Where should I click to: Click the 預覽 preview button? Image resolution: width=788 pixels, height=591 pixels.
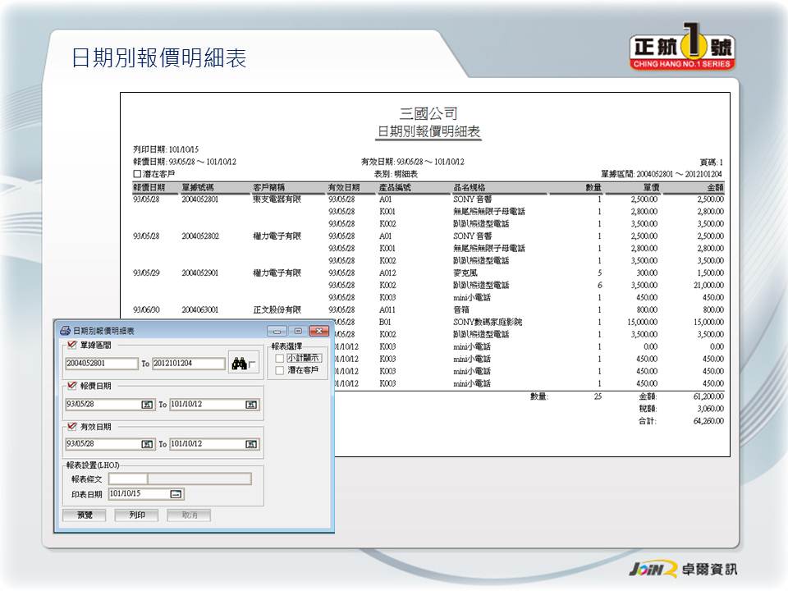85,515
